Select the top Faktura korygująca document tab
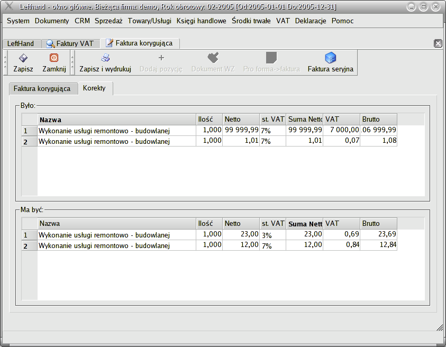Screen dimensions: 446x347 (x=140, y=43)
